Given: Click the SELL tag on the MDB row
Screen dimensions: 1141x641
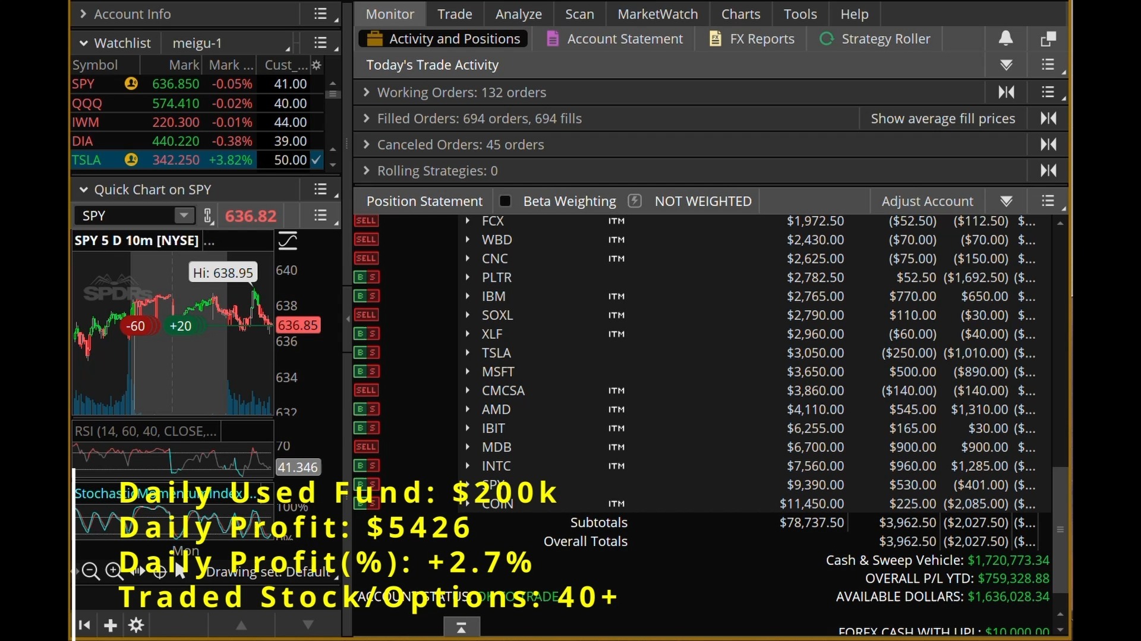Looking at the screenshot, I should [366, 447].
